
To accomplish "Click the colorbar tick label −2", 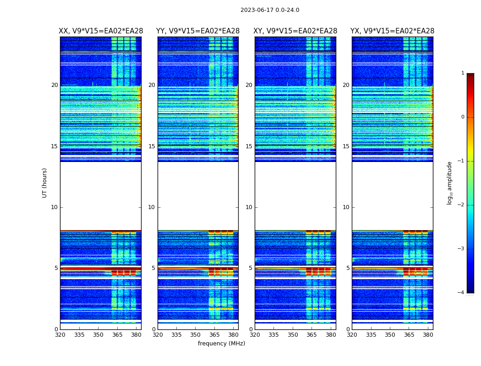I will [x=461, y=205].
